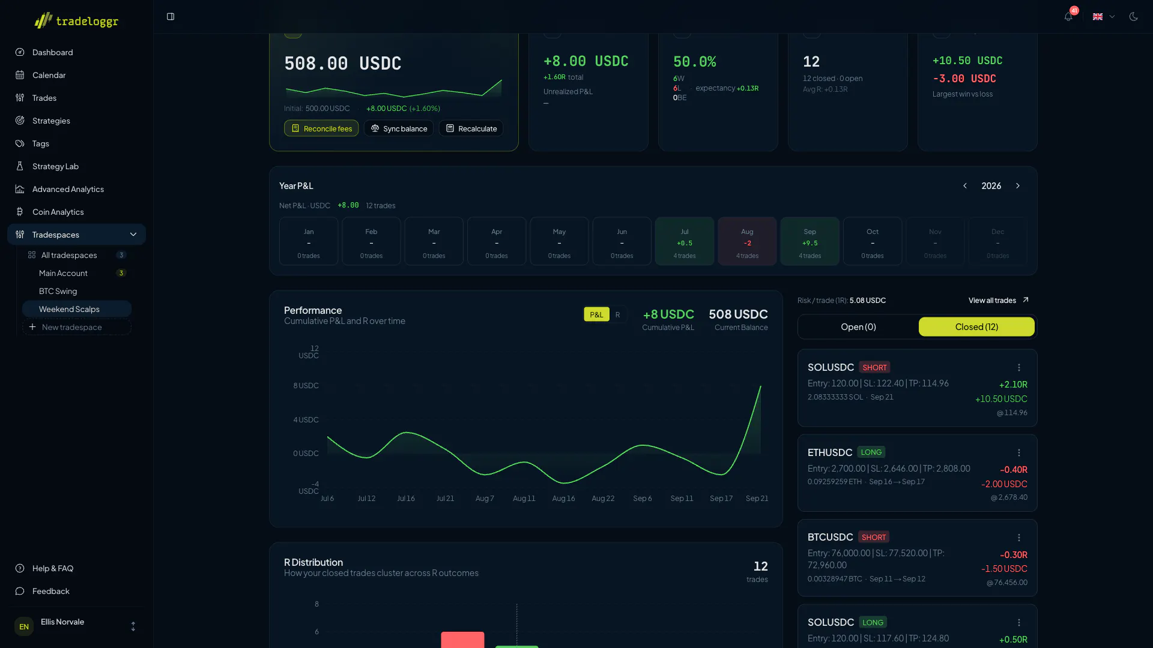Open the Tags page
This screenshot has height=648, width=1153.
(76, 143)
